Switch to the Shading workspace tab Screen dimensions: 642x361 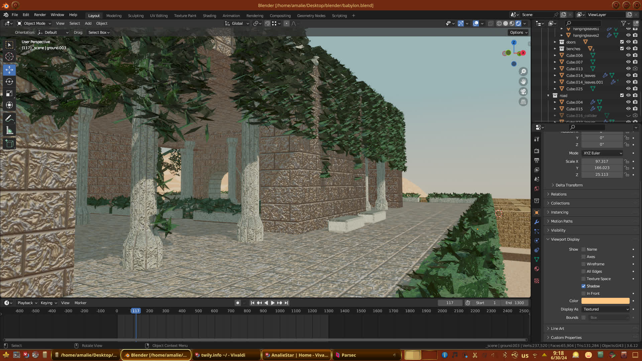coord(209,16)
